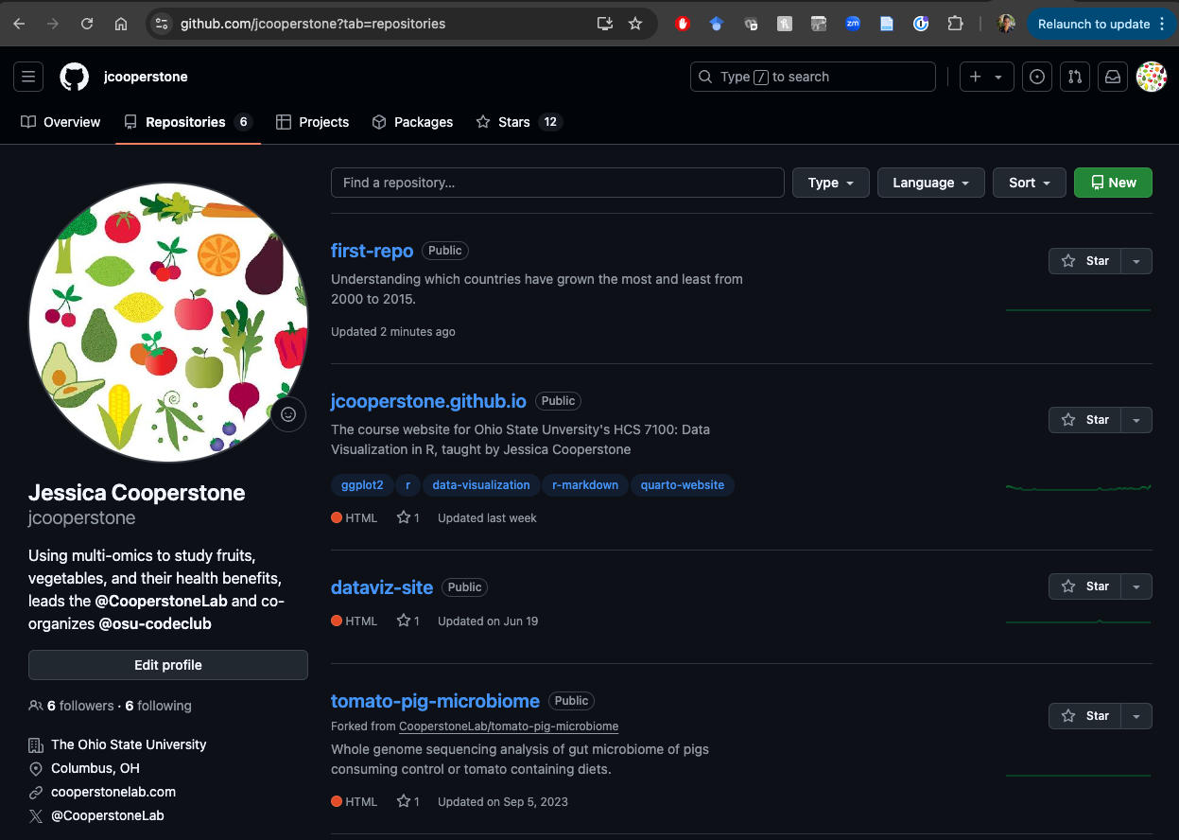Open the GitHub hamburger navigation menu
The width and height of the screenshot is (1179, 840).
click(x=28, y=77)
